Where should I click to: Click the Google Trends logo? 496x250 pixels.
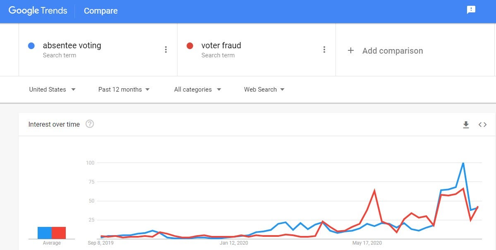(x=38, y=11)
